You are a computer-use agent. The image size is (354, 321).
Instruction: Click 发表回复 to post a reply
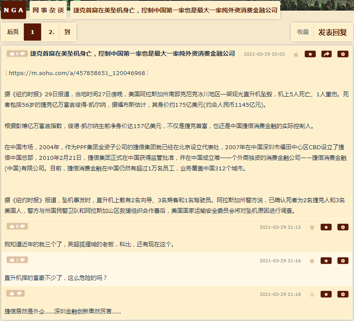[332, 32]
